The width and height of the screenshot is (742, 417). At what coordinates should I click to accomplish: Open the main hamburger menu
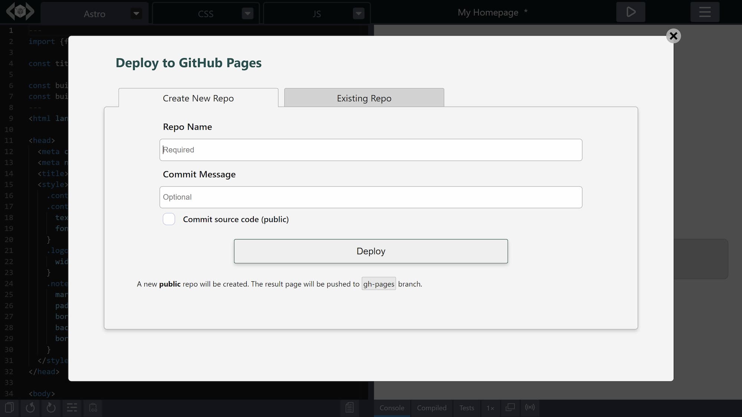(x=704, y=12)
